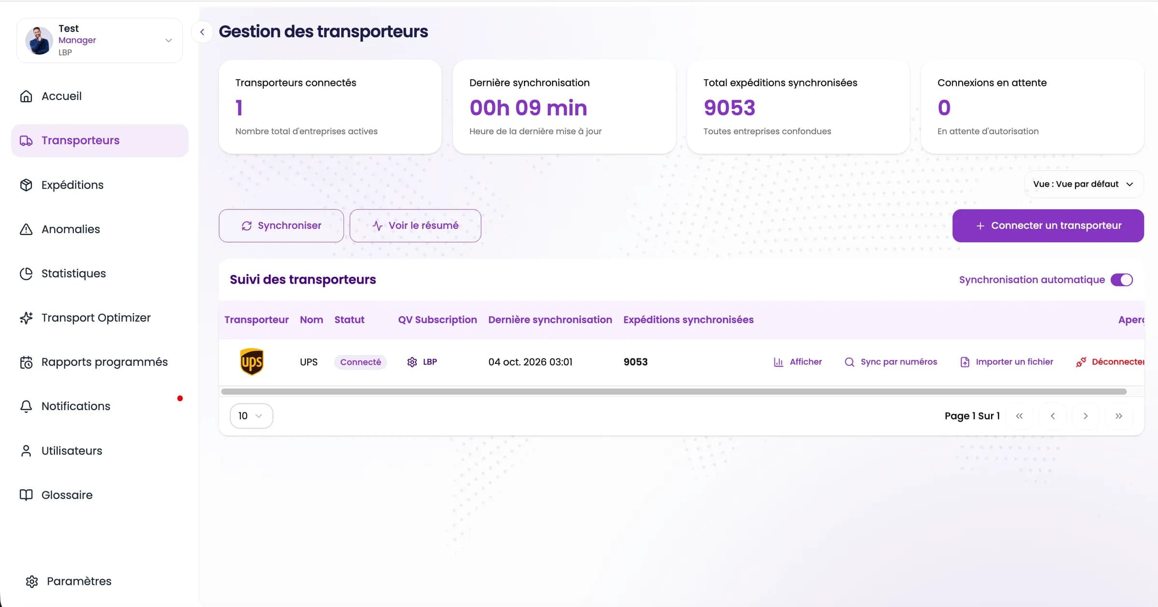The height and width of the screenshot is (607, 1158).
Task: Click the Rapports programmés calendar icon
Action: (x=26, y=362)
